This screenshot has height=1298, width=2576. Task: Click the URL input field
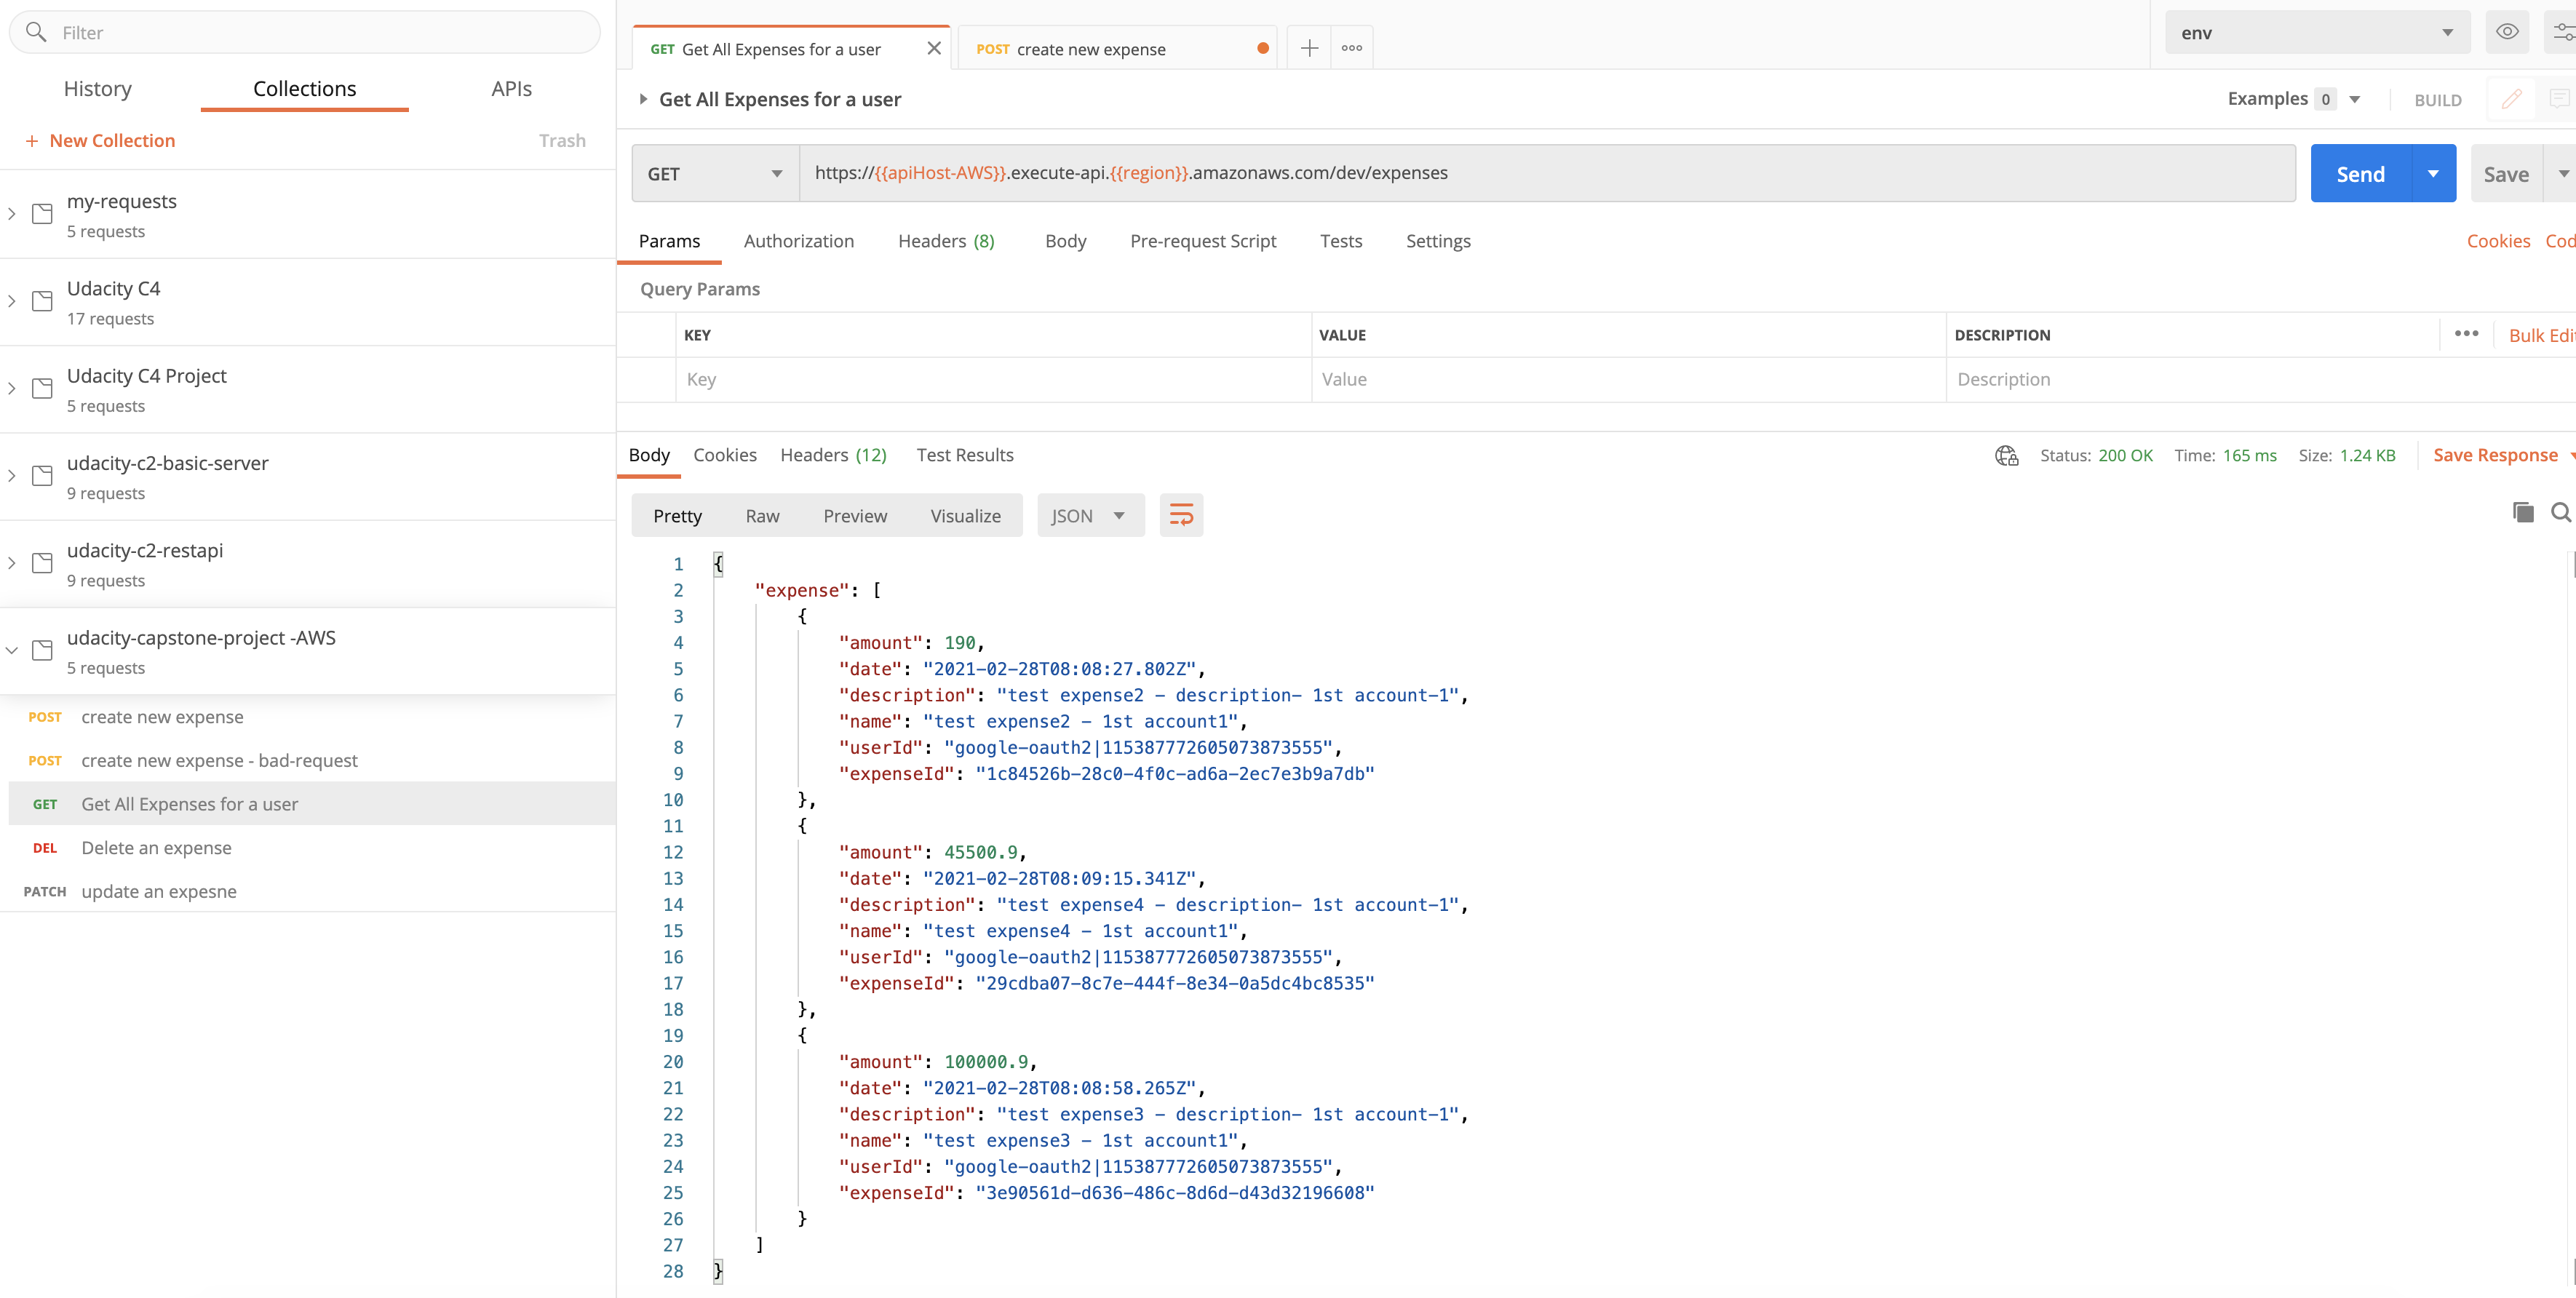click(x=1541, y=172)
